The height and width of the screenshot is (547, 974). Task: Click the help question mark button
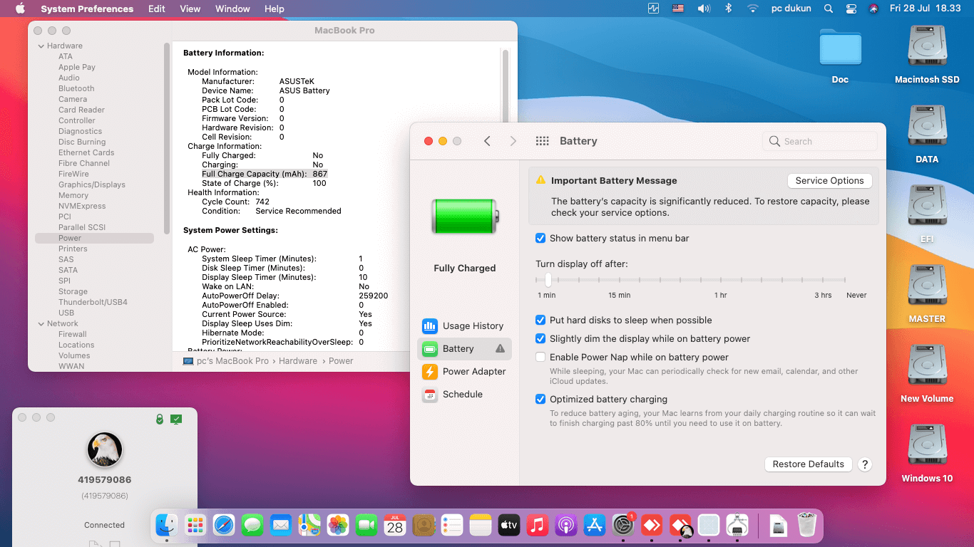(x=865, y=464)
